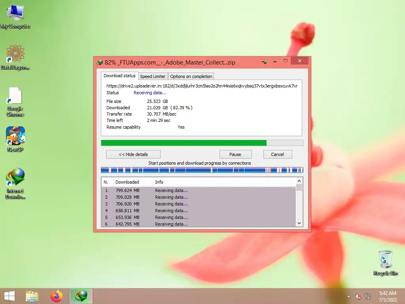Click the N. column header
The width and height of the screenshot is (405, 304).
tap(107, 182)
